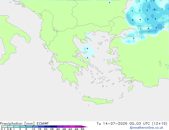Click the 10–15 mm legend swatch

[35, 127]
